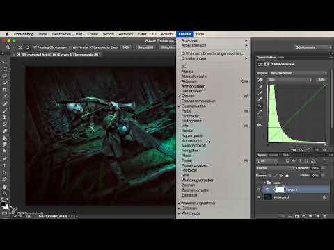Select the Crop tool in the toolbox

coord(5,90)
